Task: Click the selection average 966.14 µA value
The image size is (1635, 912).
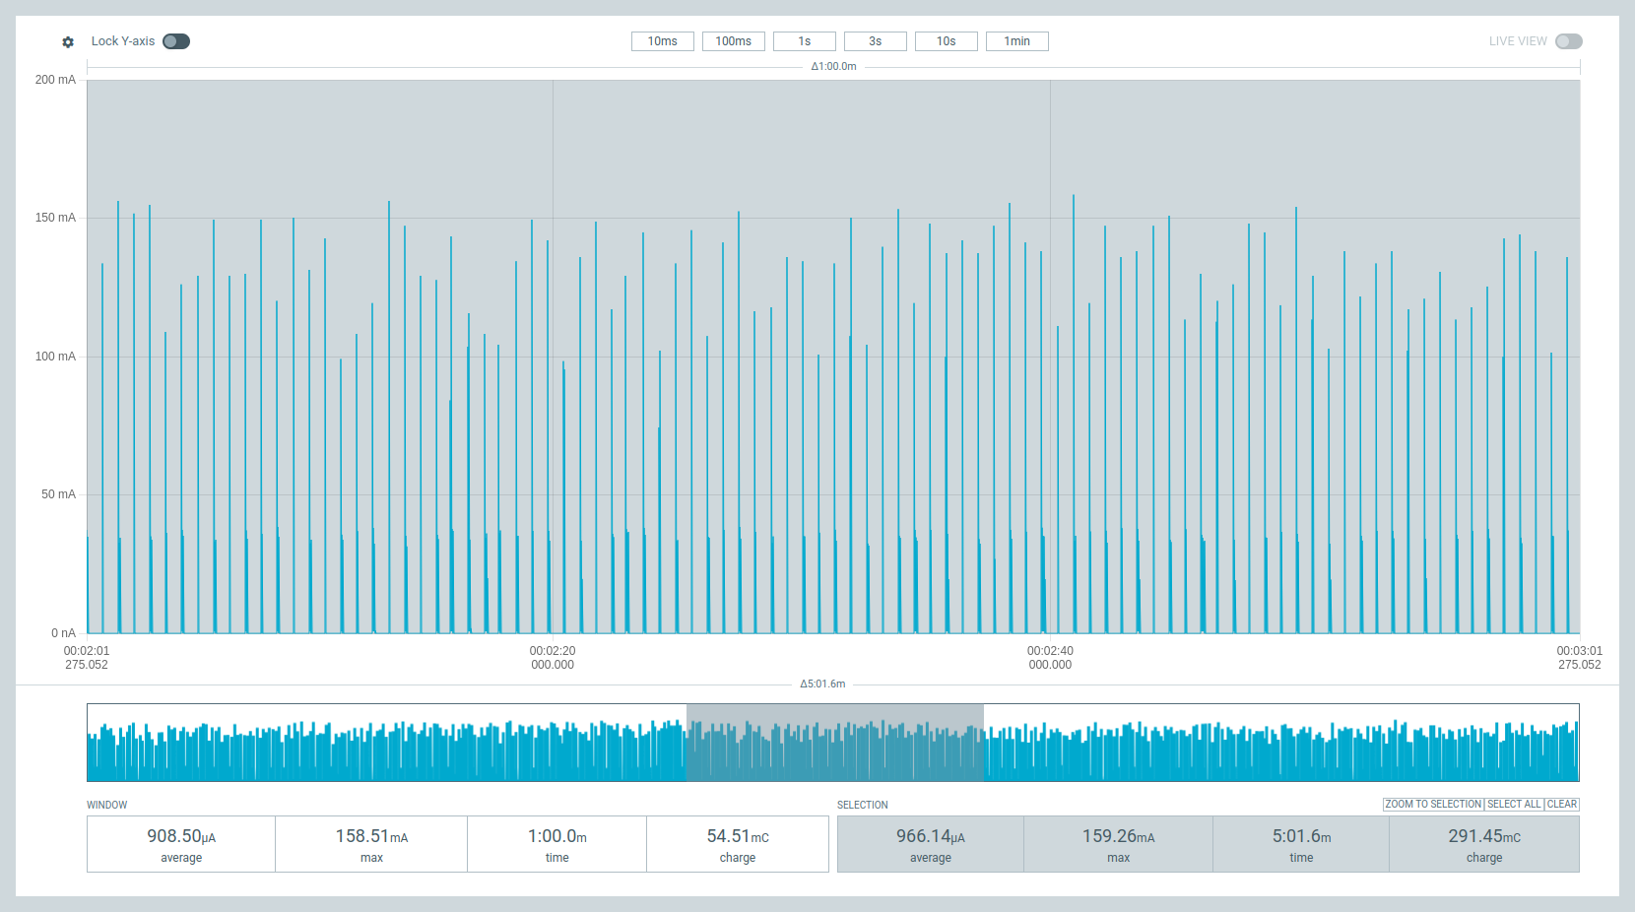Action: coord(931,836)
